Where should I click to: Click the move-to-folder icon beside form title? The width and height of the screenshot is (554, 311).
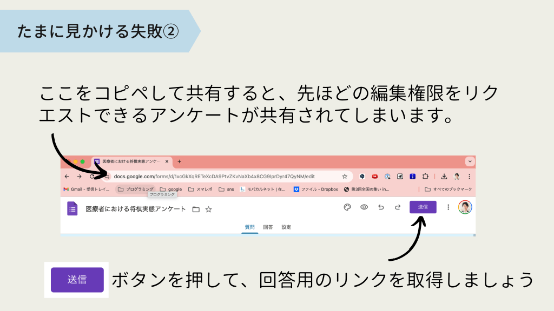coord(196,209)
